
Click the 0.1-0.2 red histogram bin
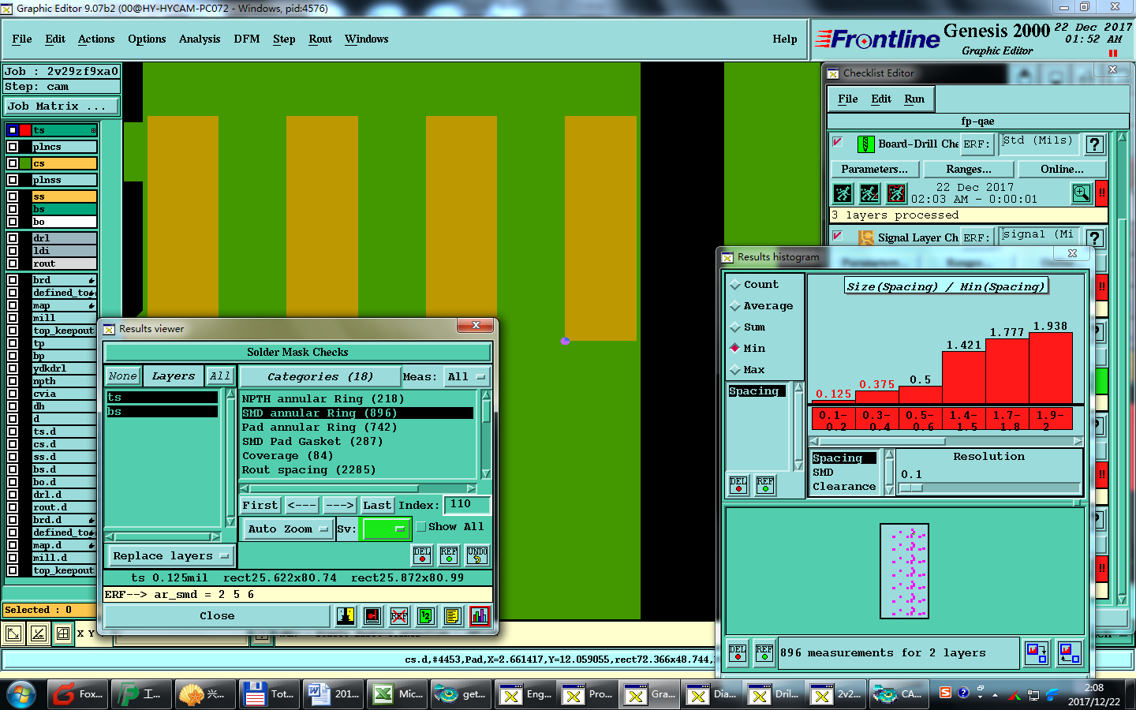pyautogui.click(x=832, y=420)
